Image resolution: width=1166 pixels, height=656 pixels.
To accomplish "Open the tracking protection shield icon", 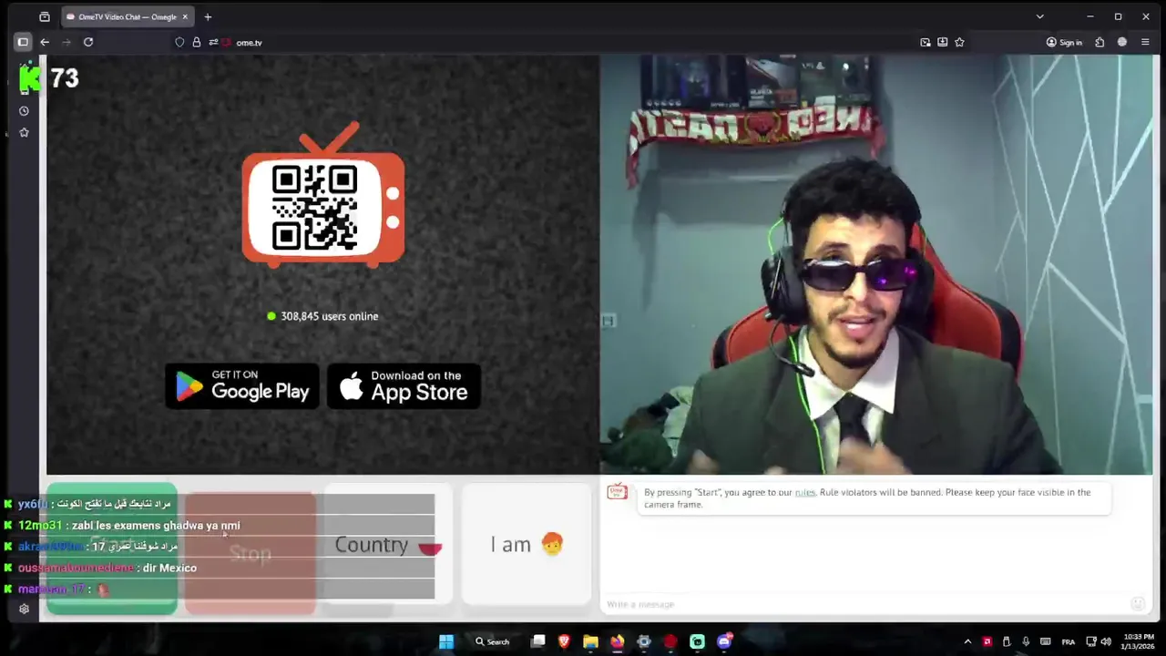I will point(179,42).
